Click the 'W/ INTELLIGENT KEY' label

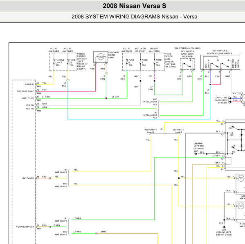[150, 115]
